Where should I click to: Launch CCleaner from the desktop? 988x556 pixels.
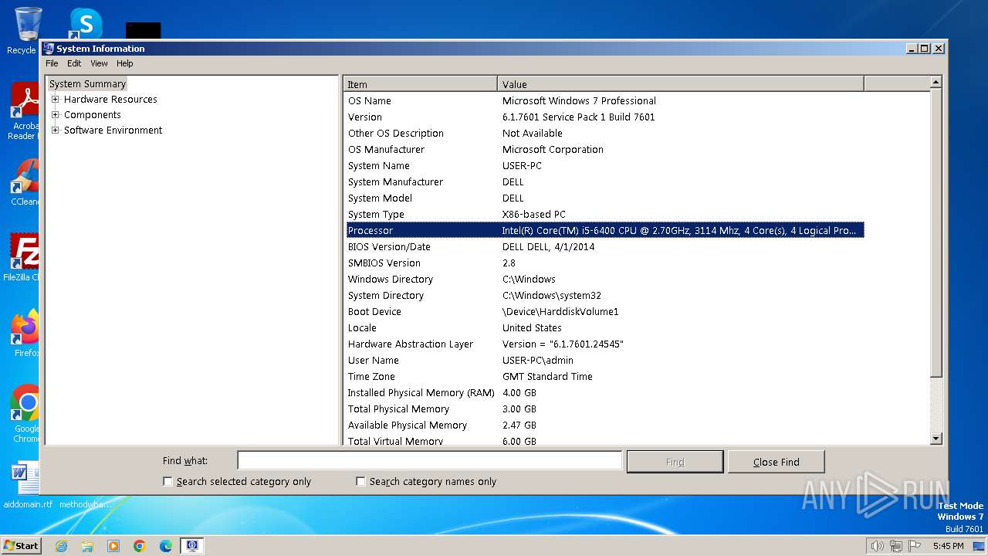23,183
